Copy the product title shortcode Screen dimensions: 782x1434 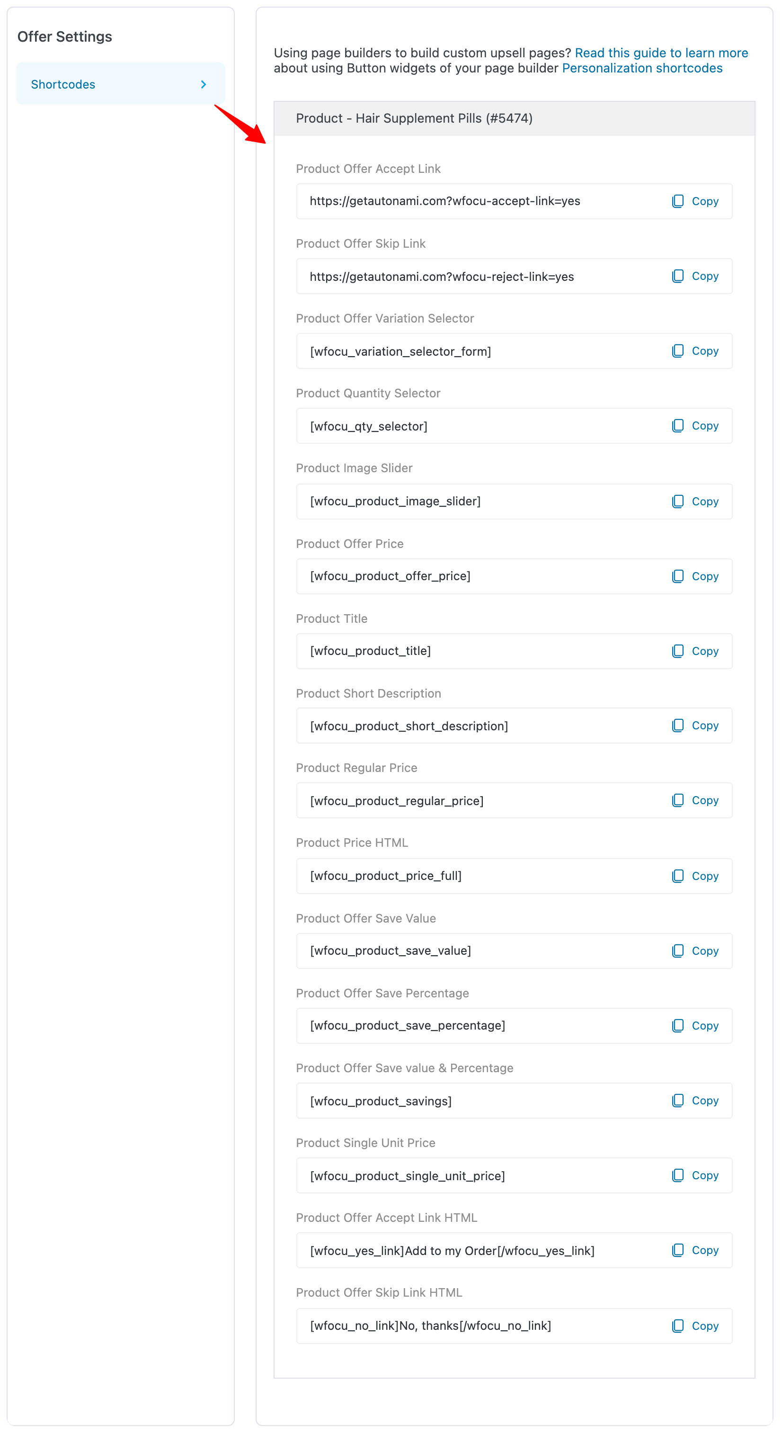tap(695, 651)
